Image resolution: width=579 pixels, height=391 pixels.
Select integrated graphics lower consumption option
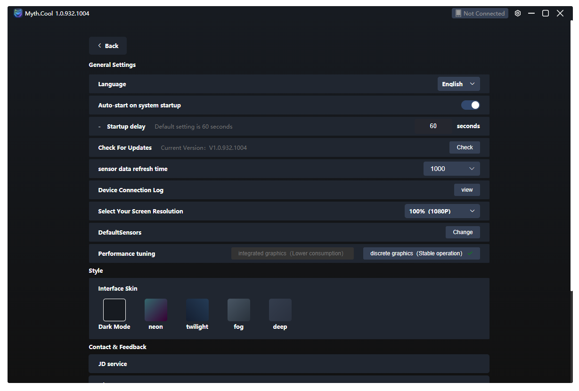292,253
